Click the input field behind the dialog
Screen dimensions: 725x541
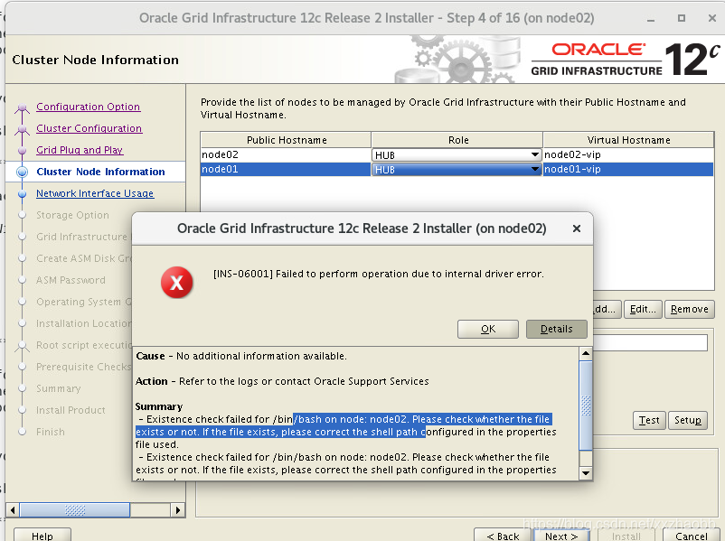[650, 343]
